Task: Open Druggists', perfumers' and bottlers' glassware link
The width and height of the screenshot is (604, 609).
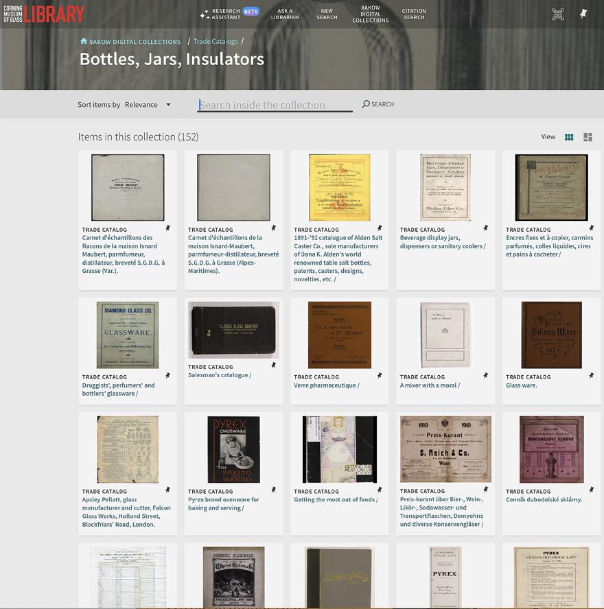Action: tap(118, 389)
